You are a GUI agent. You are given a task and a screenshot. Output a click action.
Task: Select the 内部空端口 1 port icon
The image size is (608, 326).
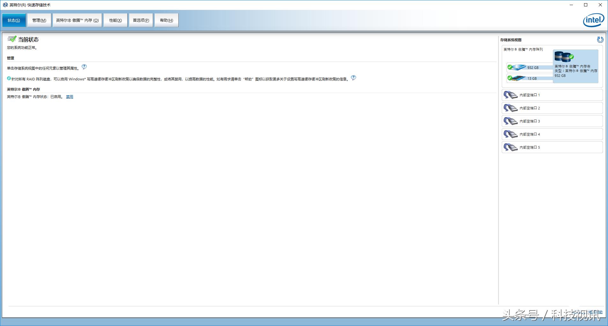pos(510,95)
